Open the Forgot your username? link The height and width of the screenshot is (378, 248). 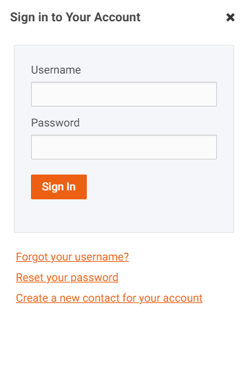(72, 257)
